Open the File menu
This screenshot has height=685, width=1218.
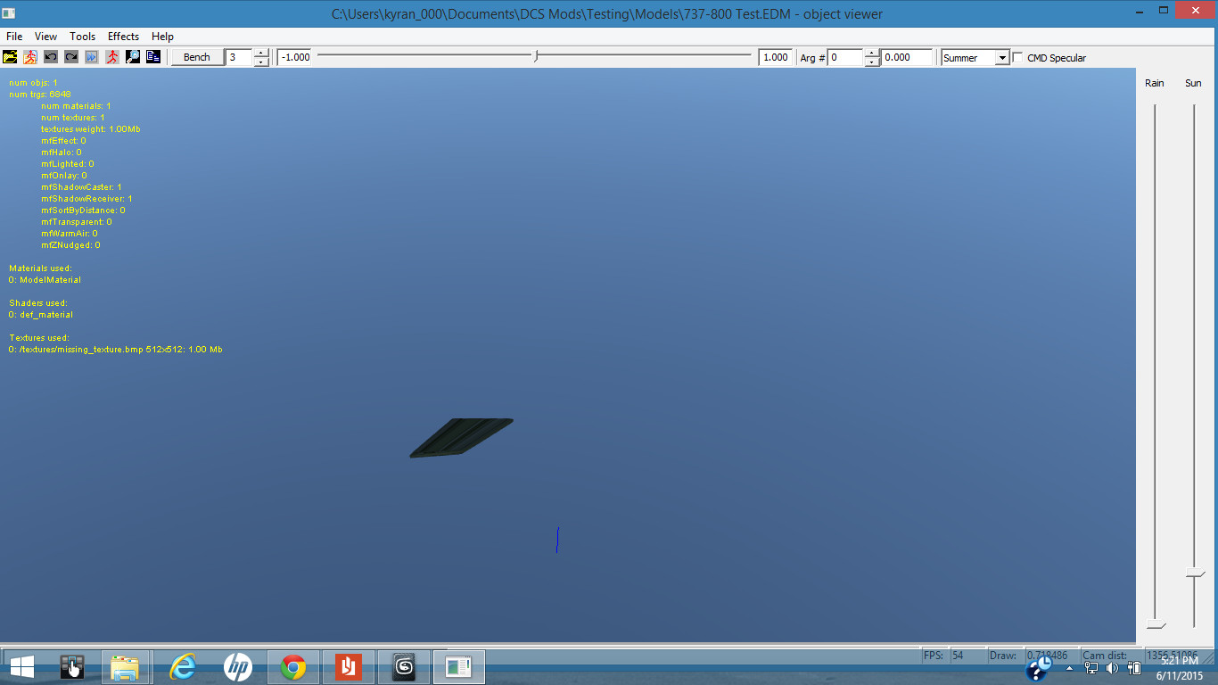click(x=14, y=37)
